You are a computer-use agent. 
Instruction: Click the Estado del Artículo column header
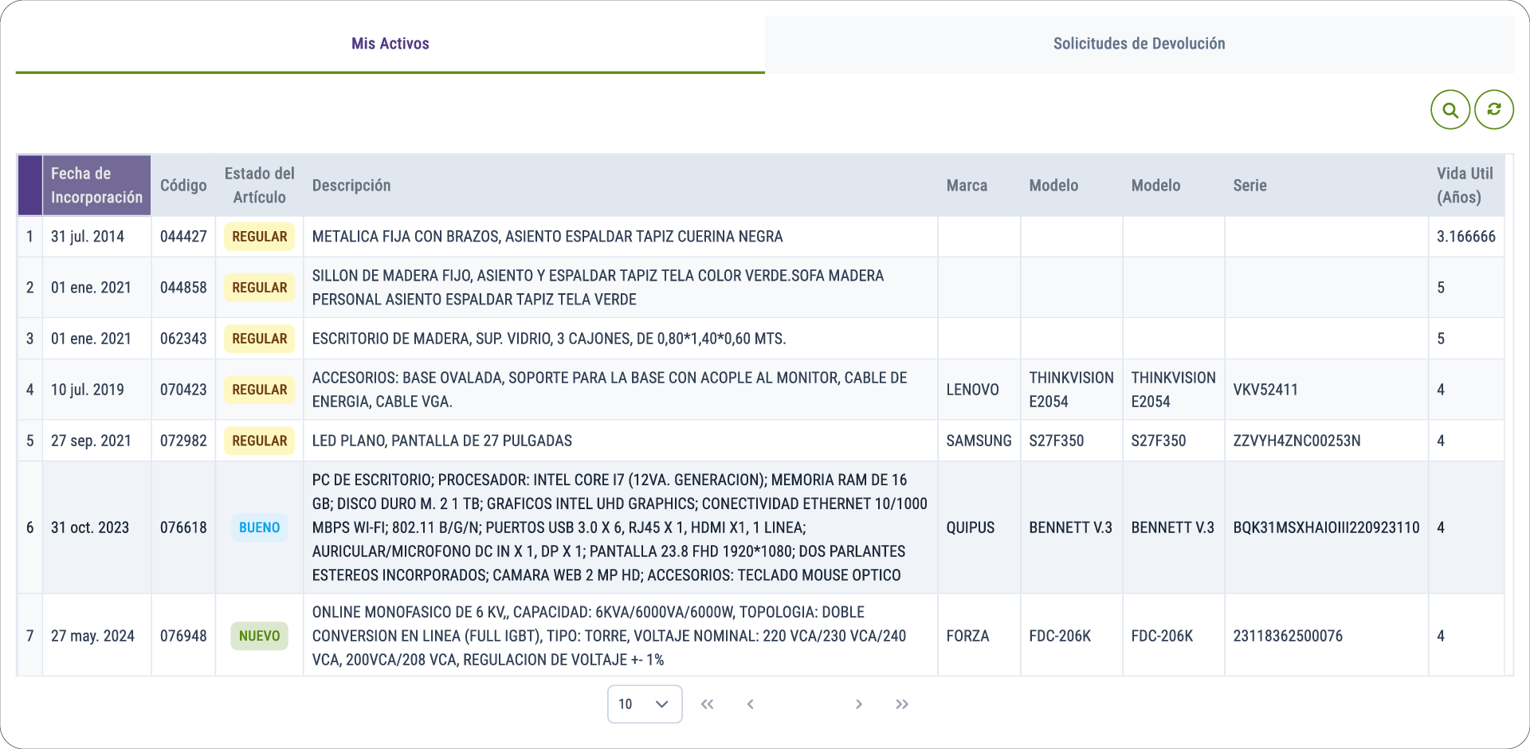[259, 186]
